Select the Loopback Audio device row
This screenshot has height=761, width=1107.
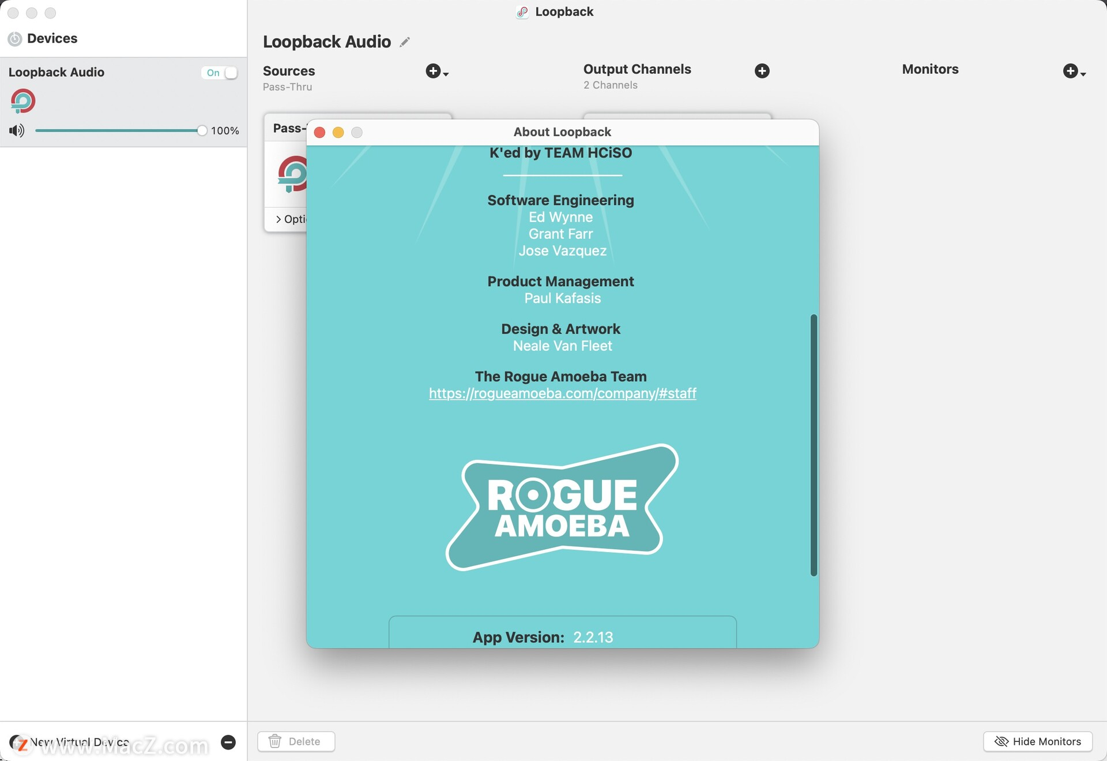123,102
